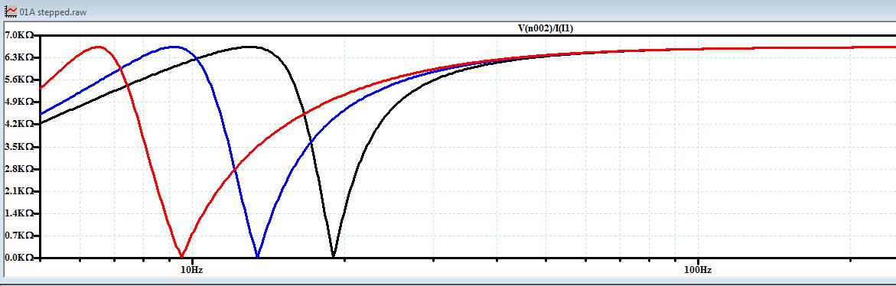Click the blue trace's minimum dip
Viewport: 896px width, 286px height.
tap(257, 255)
